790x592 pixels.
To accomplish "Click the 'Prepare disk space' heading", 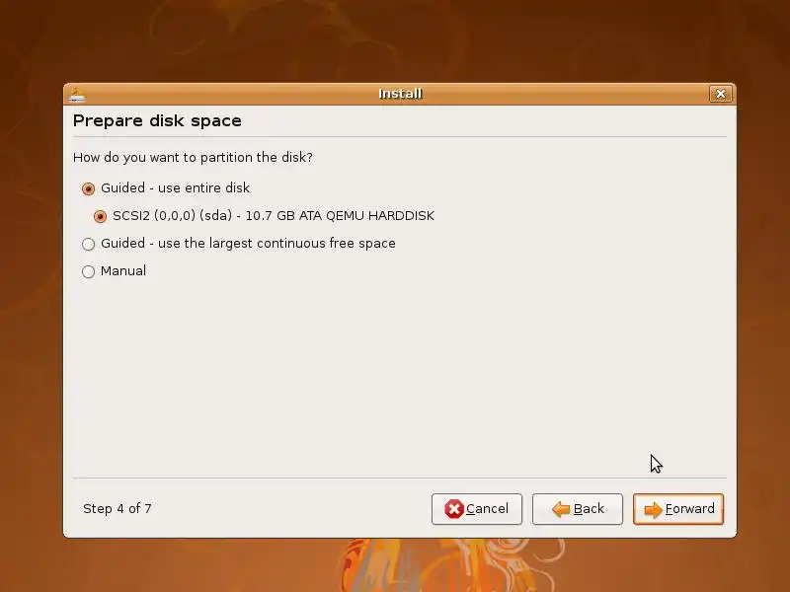I will (157, 121).
